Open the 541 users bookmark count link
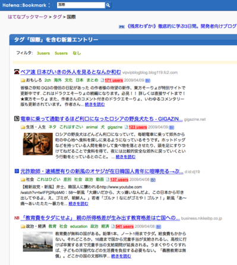 coord(125,226)
